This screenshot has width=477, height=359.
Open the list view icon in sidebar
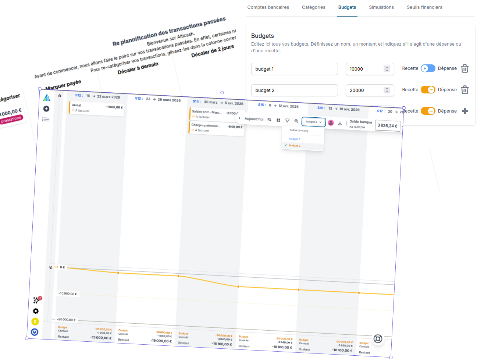[46, 119]
